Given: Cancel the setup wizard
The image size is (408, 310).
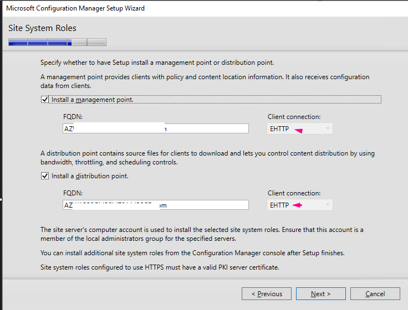Looking at the screenshot, I should (375, 293).
